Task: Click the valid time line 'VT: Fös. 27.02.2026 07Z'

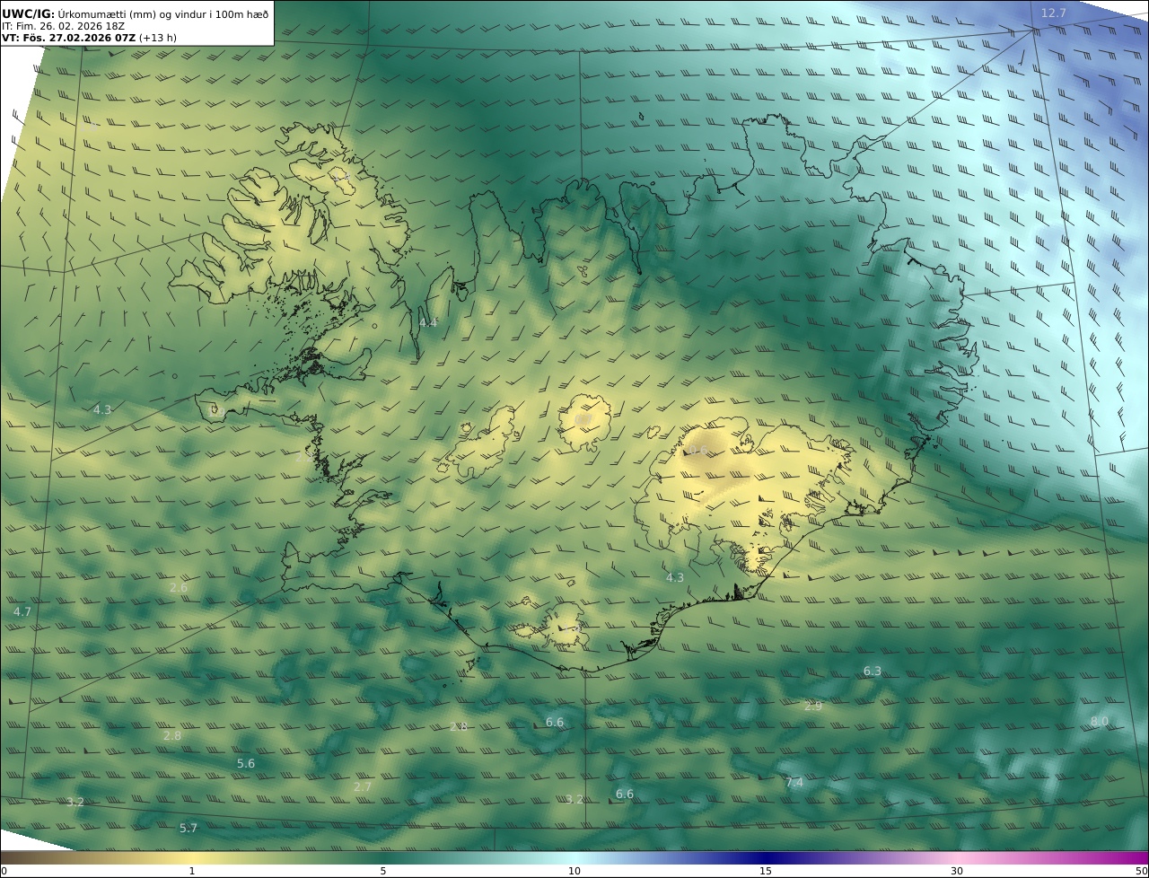Action: coord(68,38)
